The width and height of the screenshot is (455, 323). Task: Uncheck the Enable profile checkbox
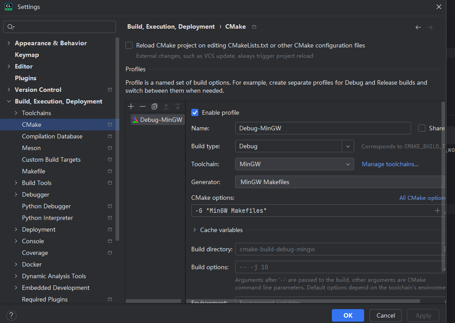click(195, 112)
